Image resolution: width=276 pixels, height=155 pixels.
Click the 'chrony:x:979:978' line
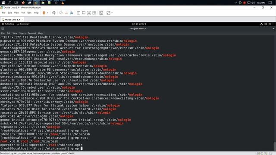point(44,102)
